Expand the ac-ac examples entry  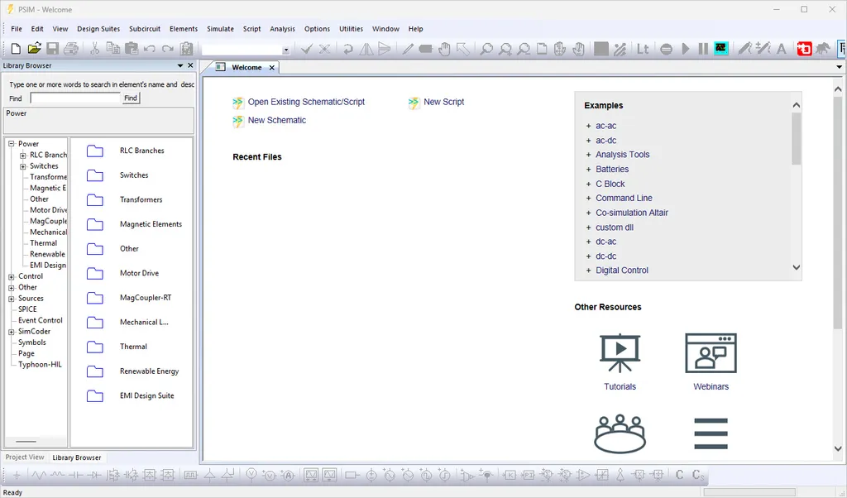click(589, 126)
